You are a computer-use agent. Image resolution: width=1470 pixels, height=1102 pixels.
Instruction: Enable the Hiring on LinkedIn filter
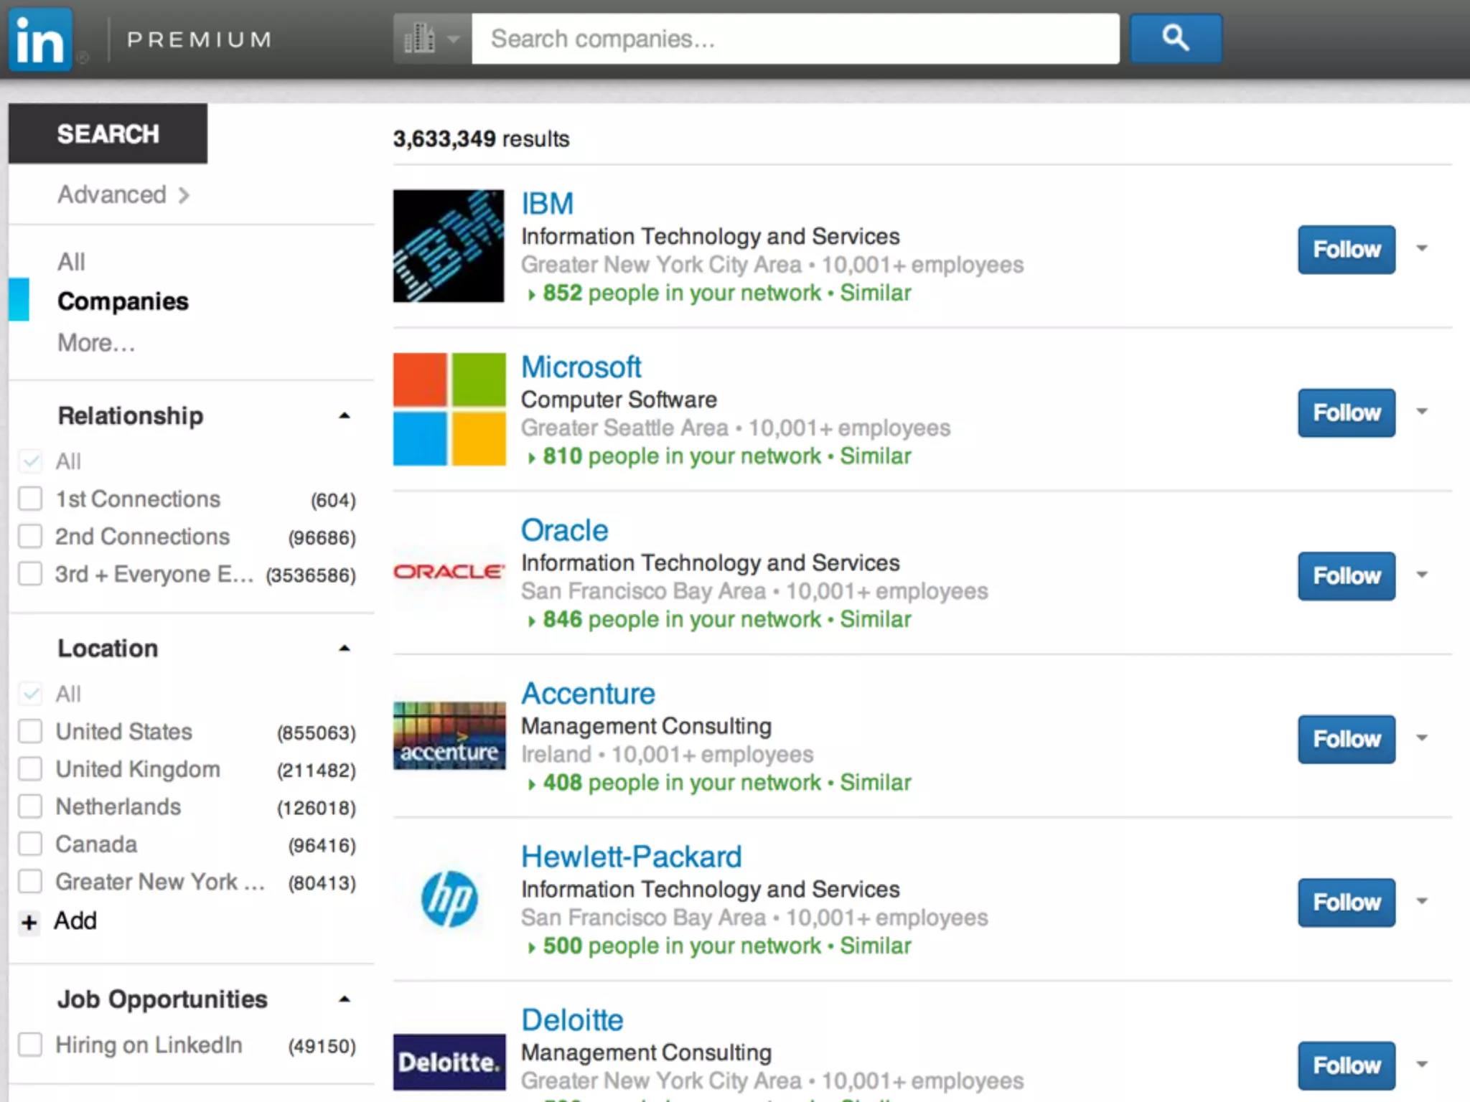(30, 1045)
